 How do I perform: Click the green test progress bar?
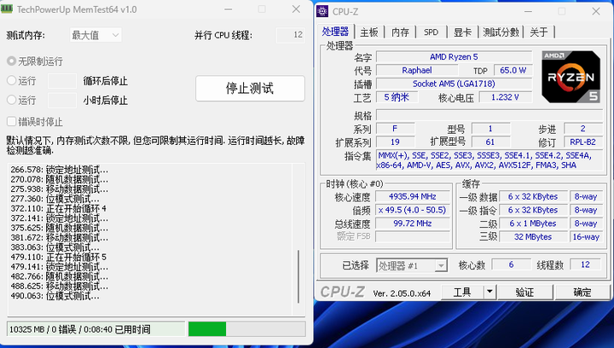[246, 329]
